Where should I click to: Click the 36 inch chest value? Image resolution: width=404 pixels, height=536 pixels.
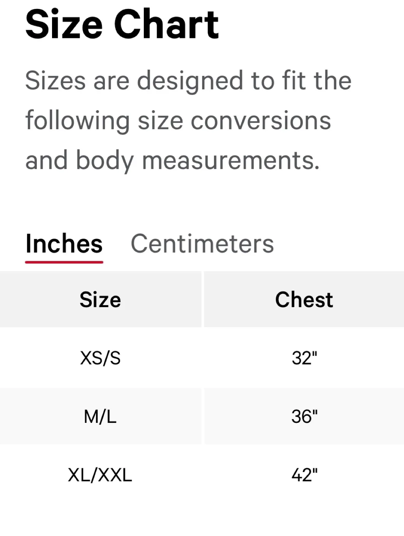(303, 417)
